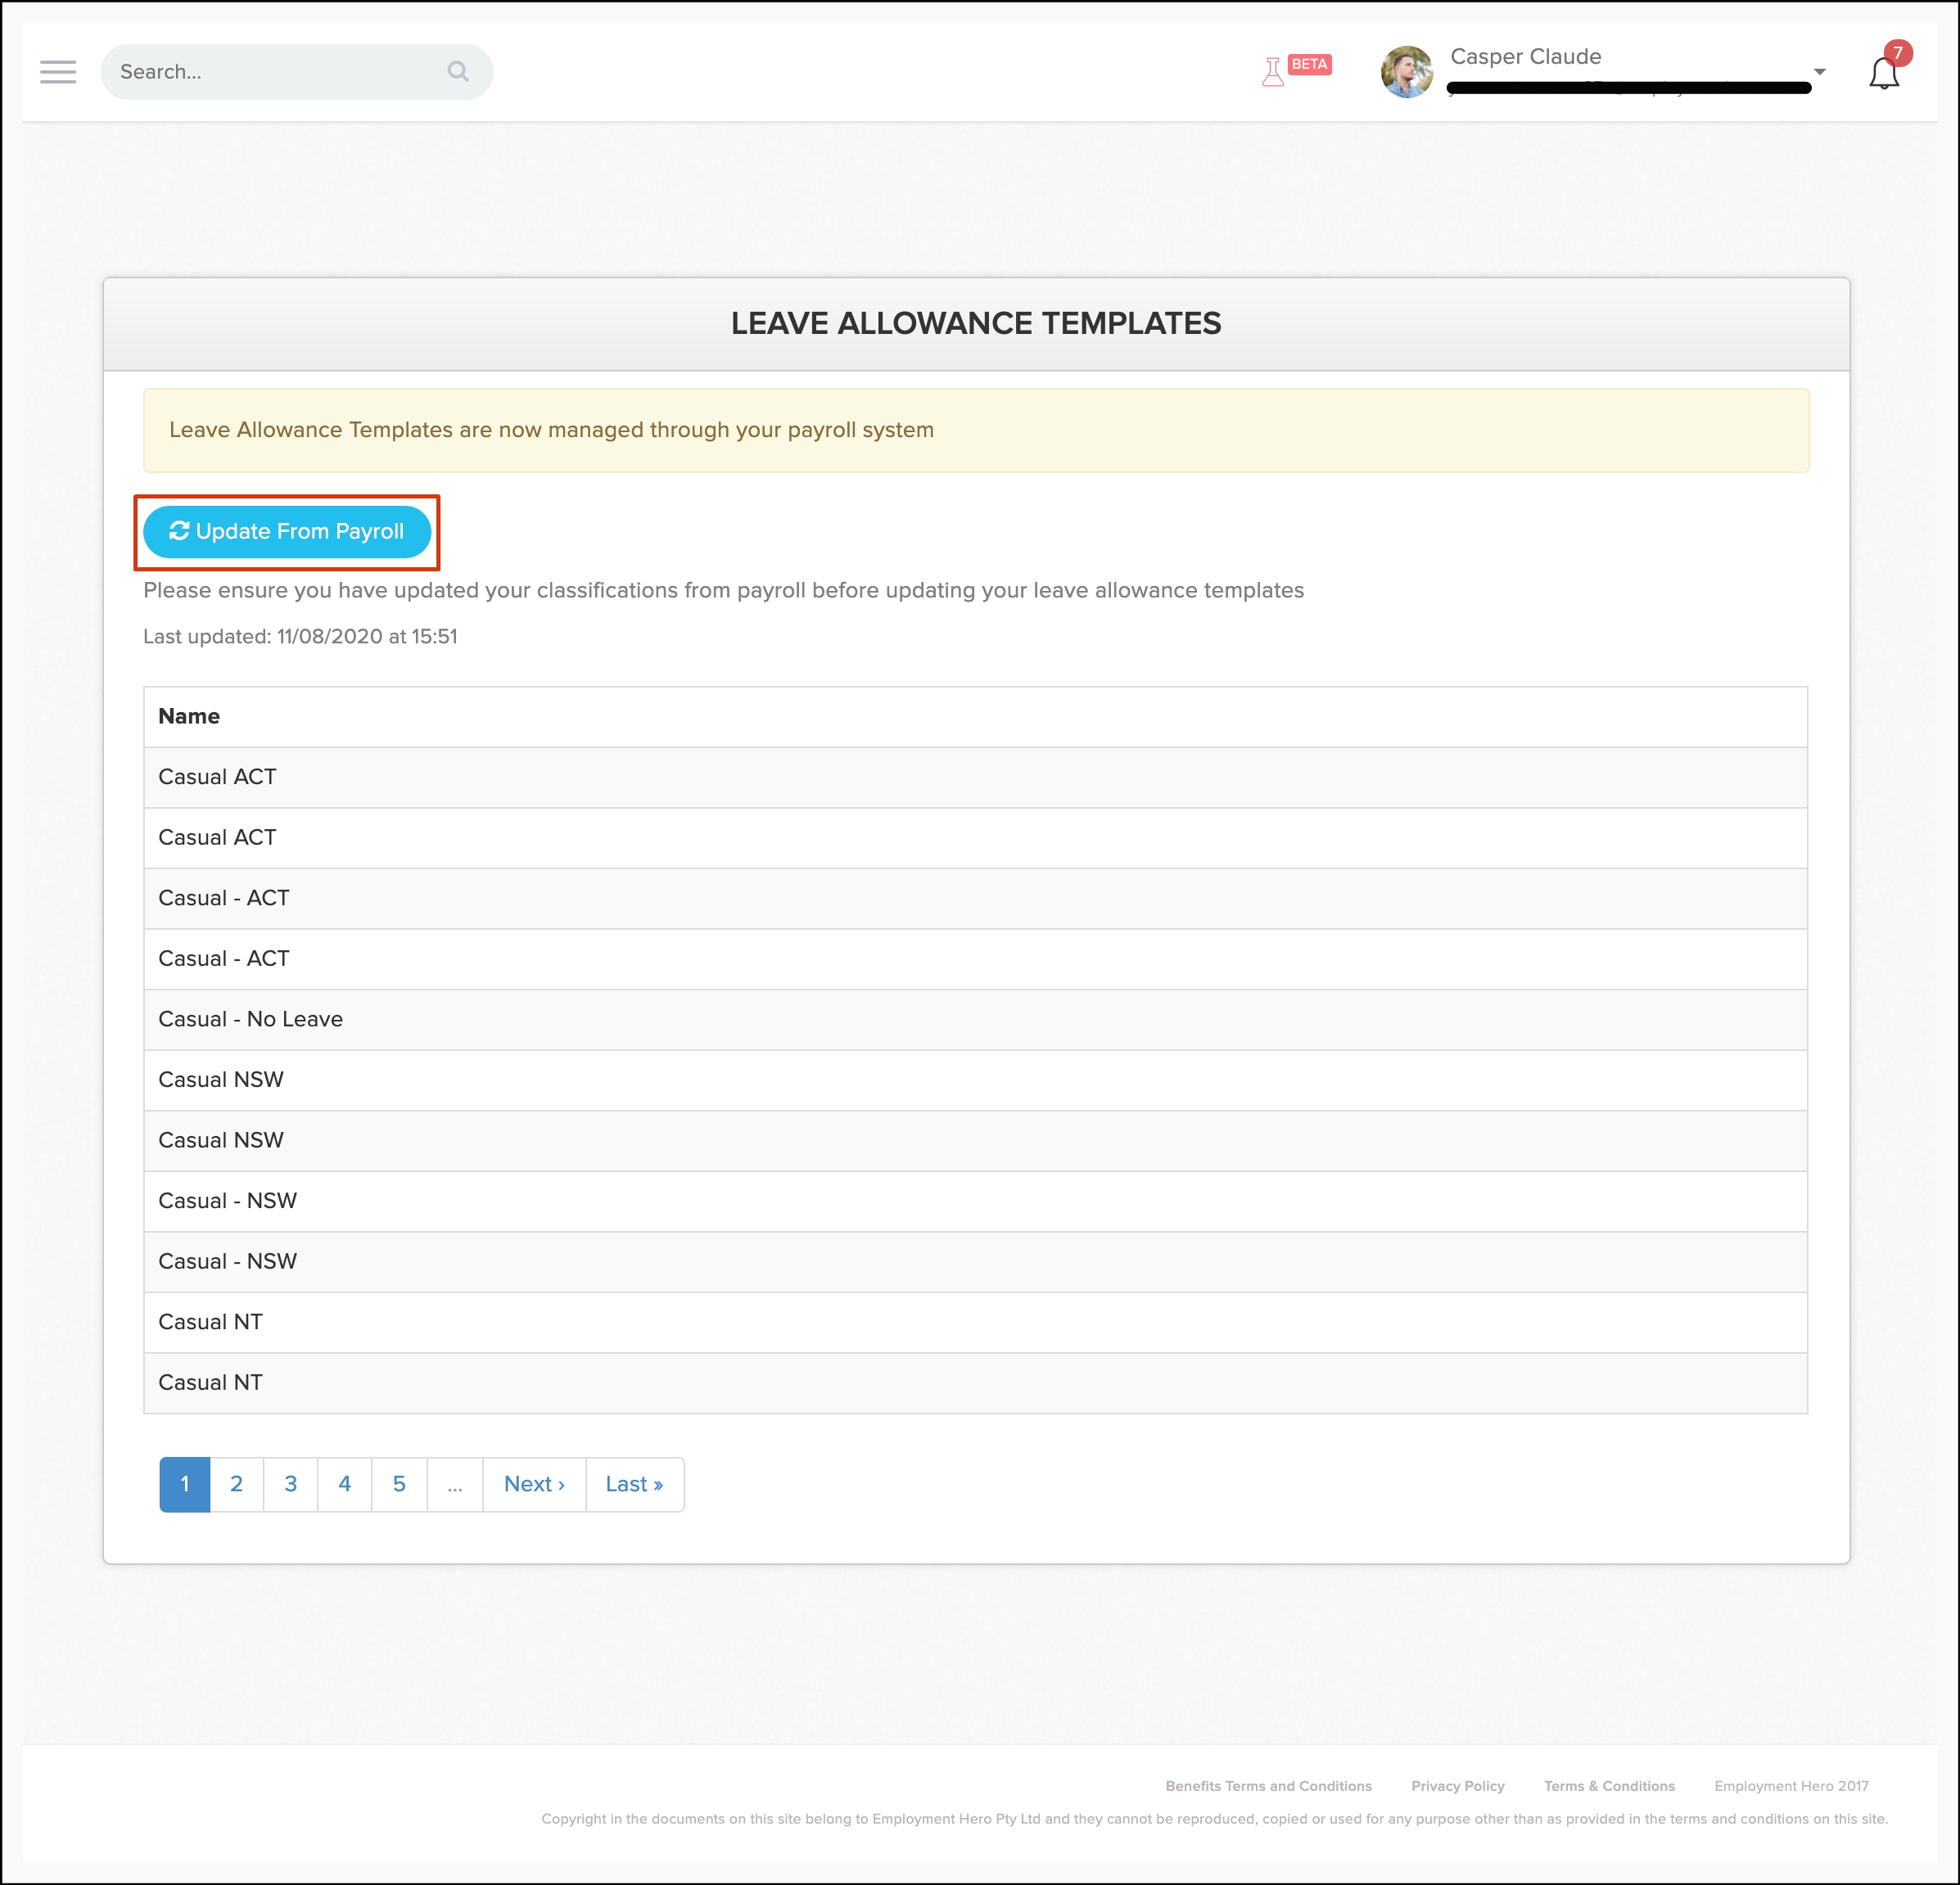Open the BETA lab flask icon
The image size is (1960, 1885).
pos(1273,72)
